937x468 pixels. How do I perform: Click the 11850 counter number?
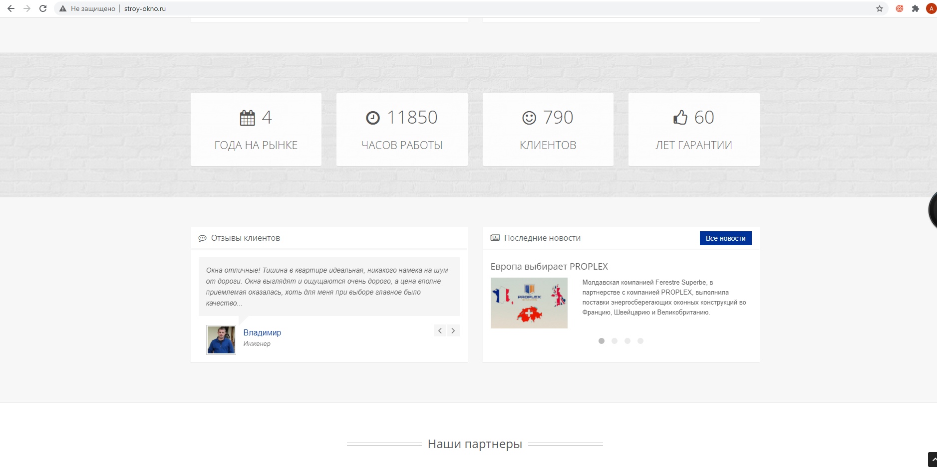click(412, 118)
